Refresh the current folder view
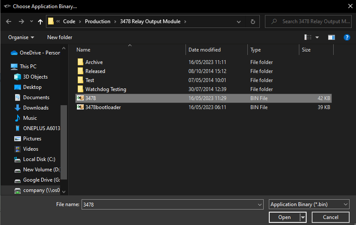This screenshot has width=356, height=225. tap(253, 21)
